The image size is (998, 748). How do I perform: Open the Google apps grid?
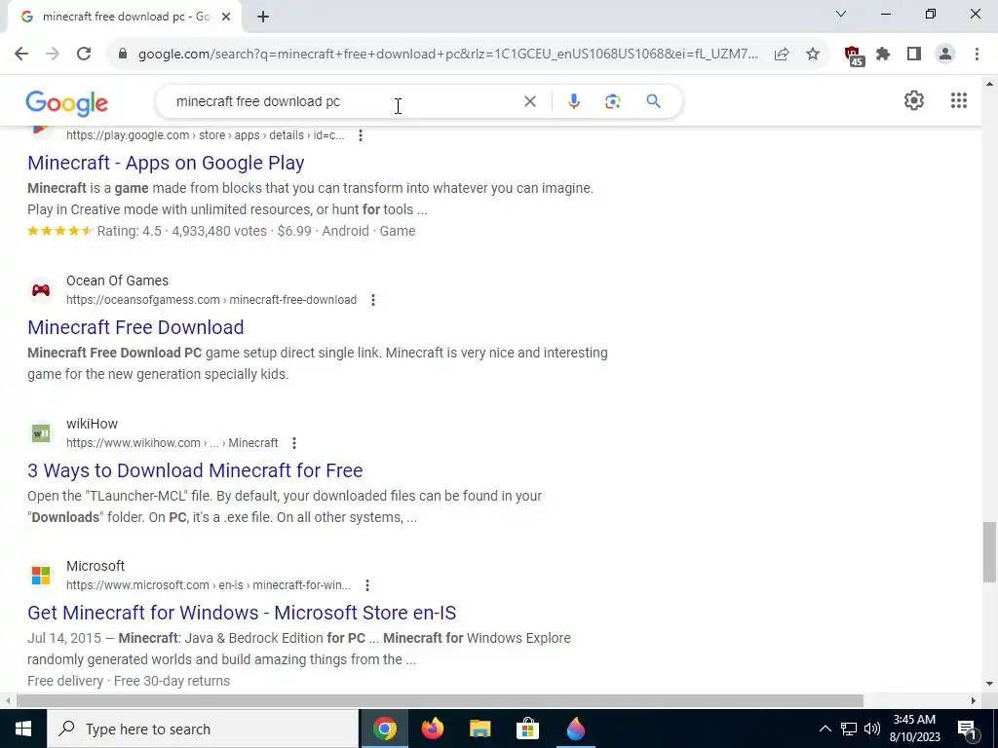coord(959,100)
